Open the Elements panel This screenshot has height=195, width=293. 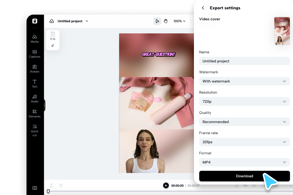pos(35,114)
